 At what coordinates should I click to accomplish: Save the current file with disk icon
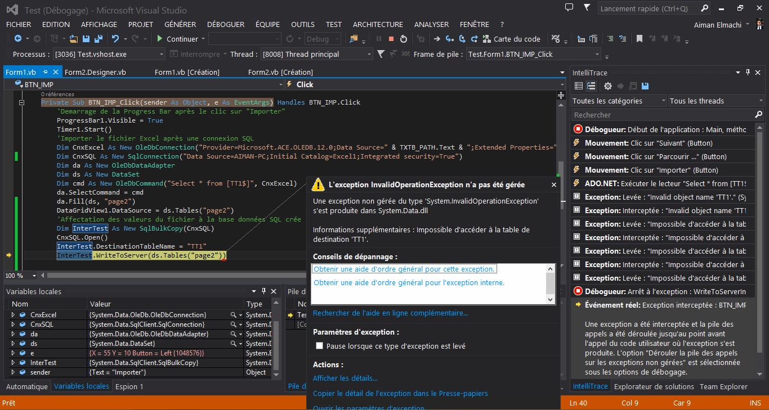(86, 39)
